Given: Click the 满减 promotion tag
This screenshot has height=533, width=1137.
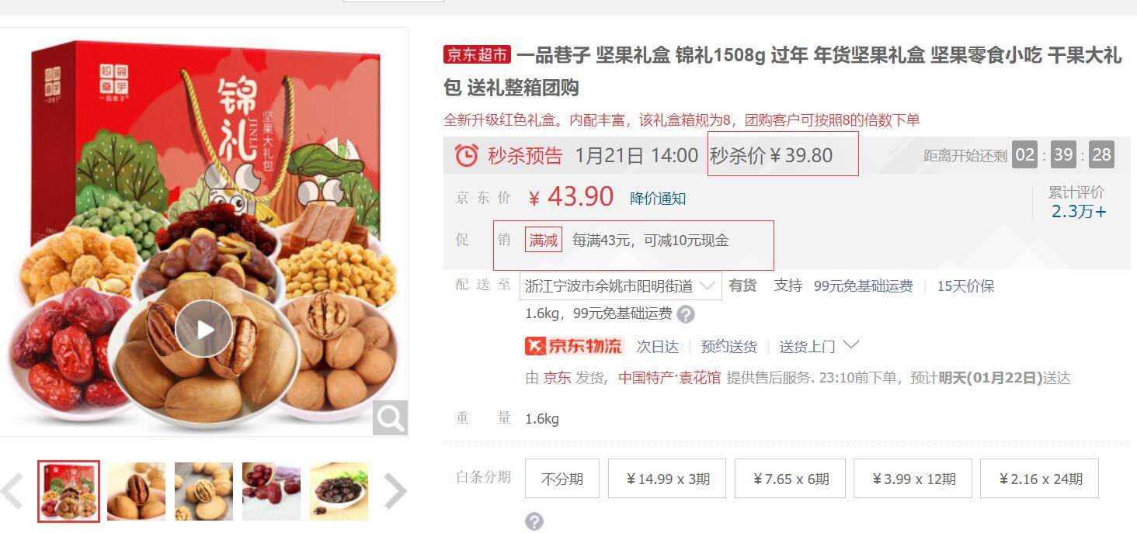Looking at the screenshot, I should coord(544,241).
